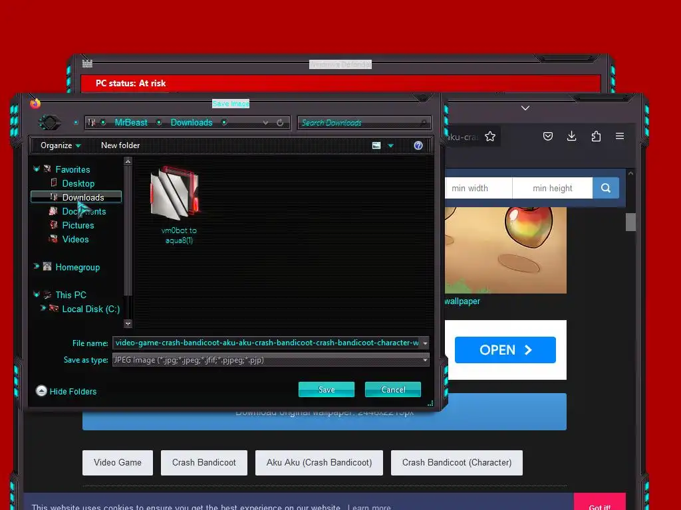
Task: Select Local Disk (C:)
Action: tap(90, 309)
